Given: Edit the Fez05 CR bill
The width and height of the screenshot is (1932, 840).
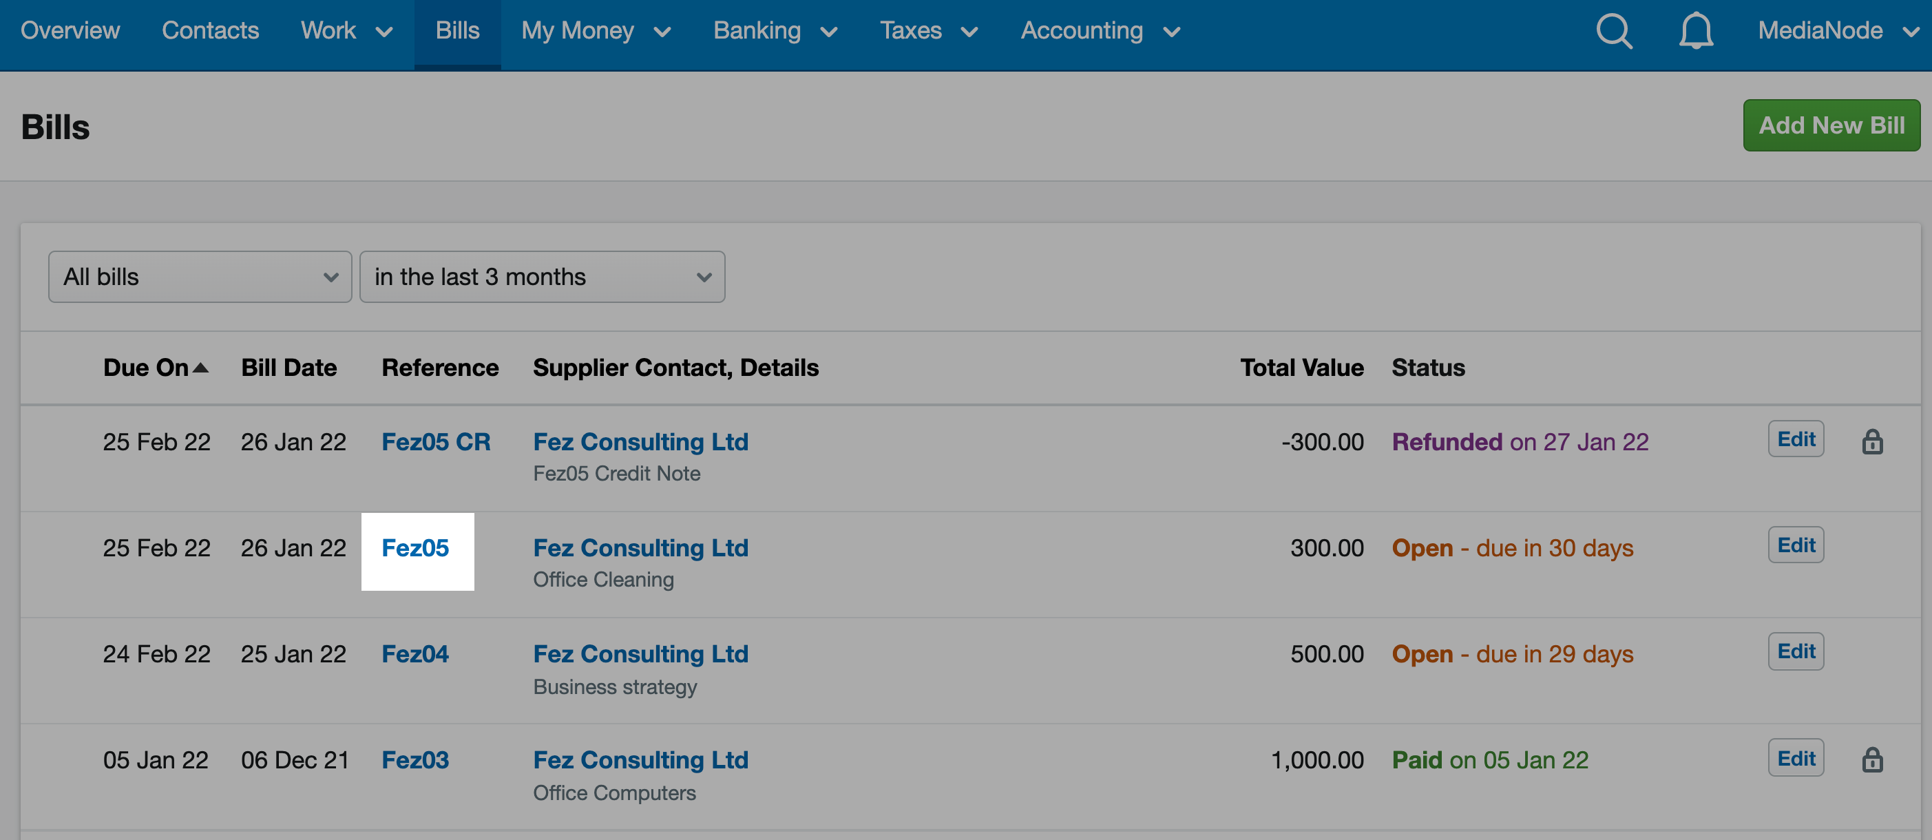Looking at the screenshot, I should [x=1796, y=439].
